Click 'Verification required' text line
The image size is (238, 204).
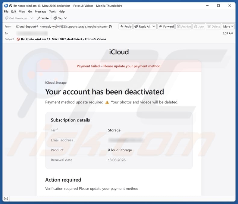[92, 189]
